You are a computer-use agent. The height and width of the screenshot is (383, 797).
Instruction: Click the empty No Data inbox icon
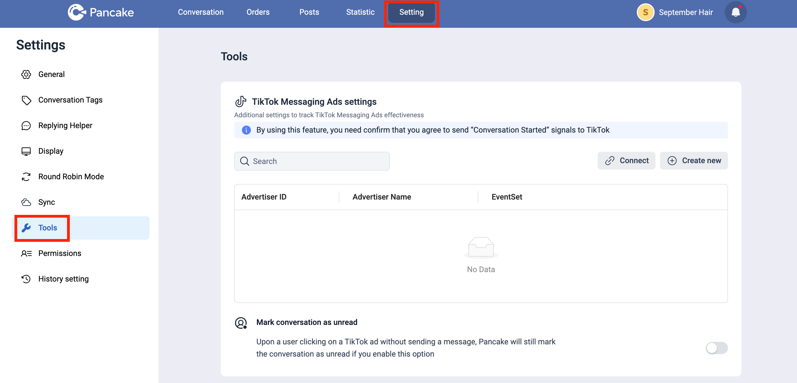tap(481, 247)
